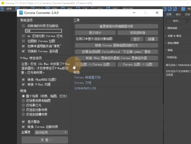Image resolution: width=191 pixels, height=144 pixels.
Task: Open the 金属度 自动检测 dropdown
Action: coord(51,132)
